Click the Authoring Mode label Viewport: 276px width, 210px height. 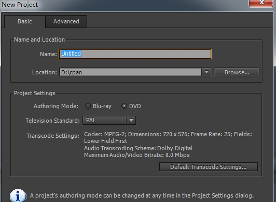pos(56,106)
